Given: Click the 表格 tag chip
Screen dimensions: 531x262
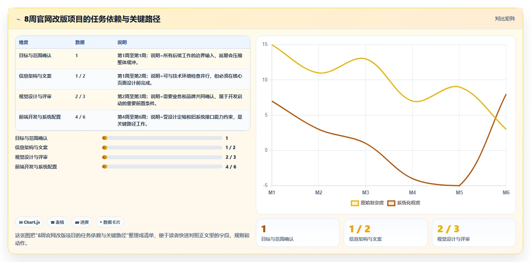Looking at the screenshot, I should [57, 222].
